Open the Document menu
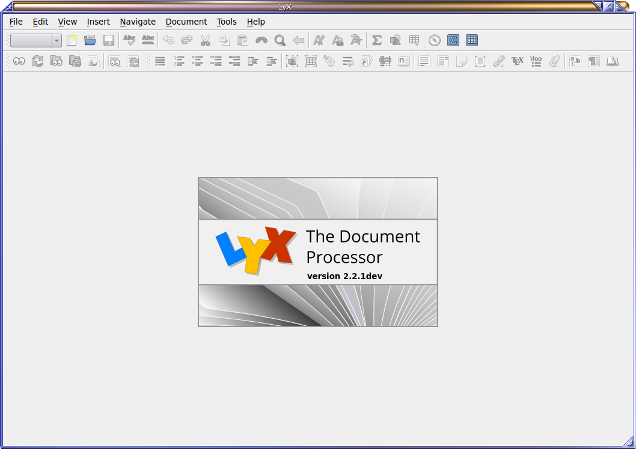This screenshot has width=636, height=449. pos(186,22)
